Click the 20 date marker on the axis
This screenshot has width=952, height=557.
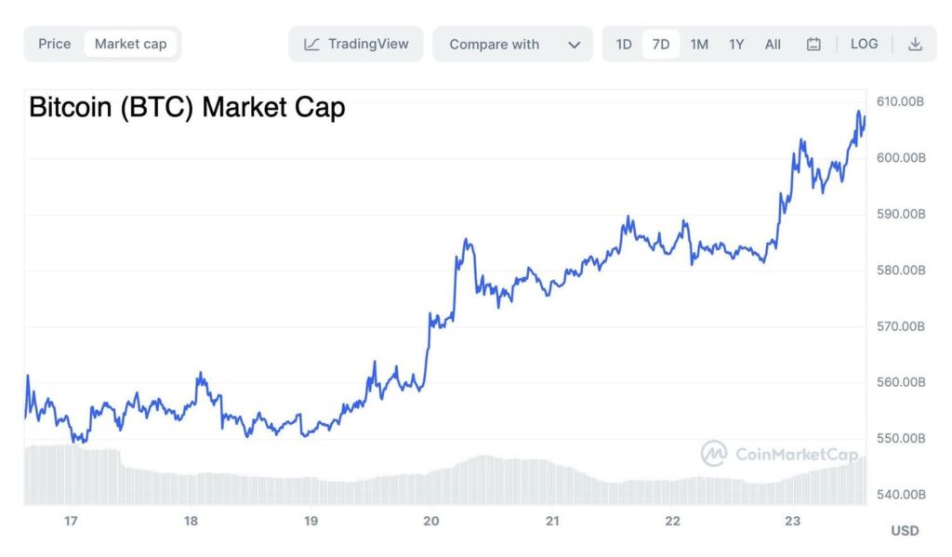(431, 521)
